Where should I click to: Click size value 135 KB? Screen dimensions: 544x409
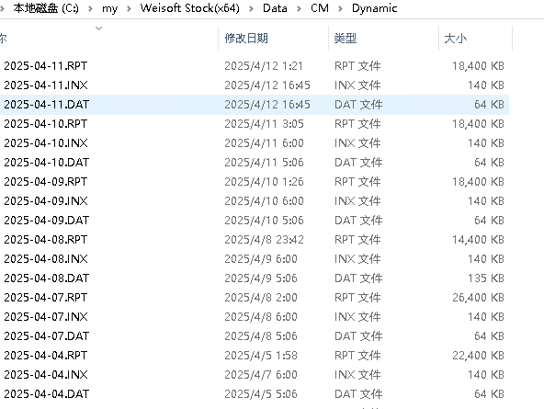coord(486,278)
